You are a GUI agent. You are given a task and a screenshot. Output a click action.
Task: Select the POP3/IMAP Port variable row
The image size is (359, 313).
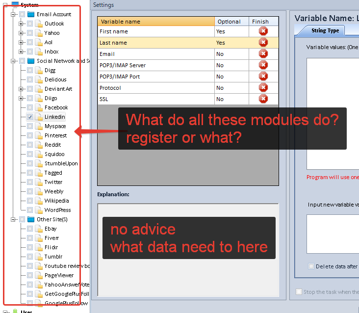pyautogui.click(x=156, y=77)
